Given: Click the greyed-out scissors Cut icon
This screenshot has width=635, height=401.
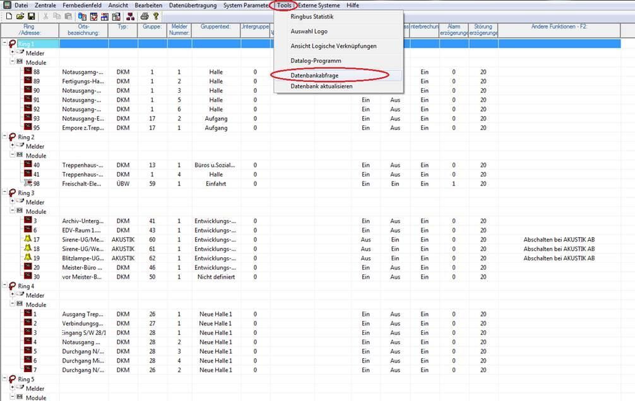Looking at the screenshot, I should click(45, 16).
